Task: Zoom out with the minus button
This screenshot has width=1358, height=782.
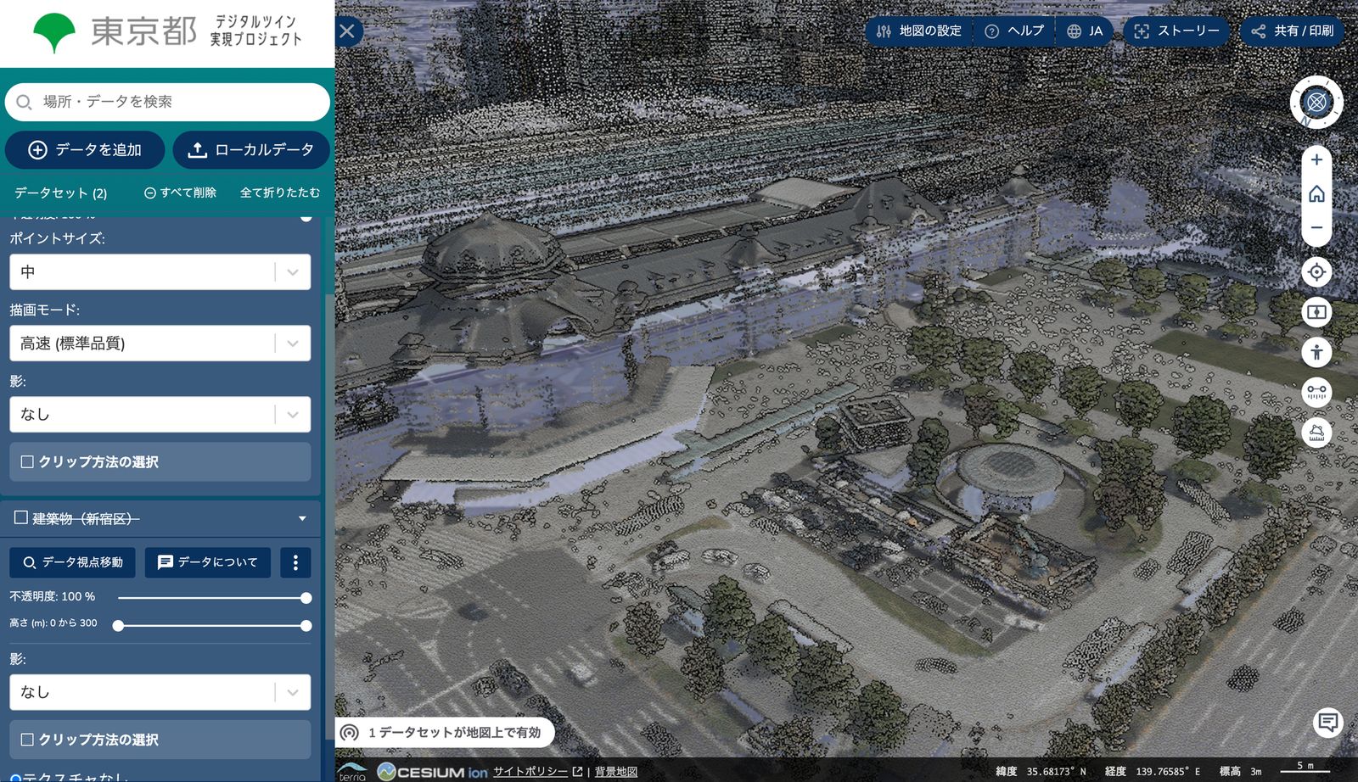Action: click(x=1316, y=227)
